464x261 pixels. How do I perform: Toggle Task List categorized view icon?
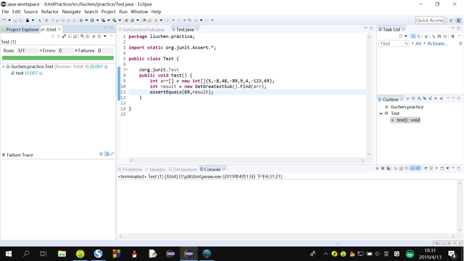pyautogui.click(x=413, y=36)
